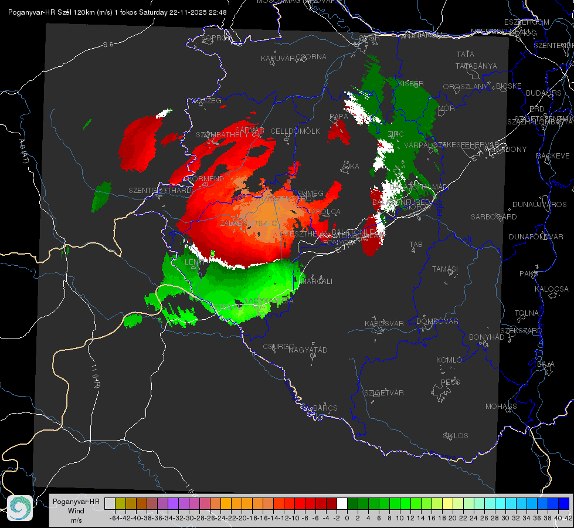Click the DOMBOVAR label
Screen dimensions: 574x528
pos(437,321)
